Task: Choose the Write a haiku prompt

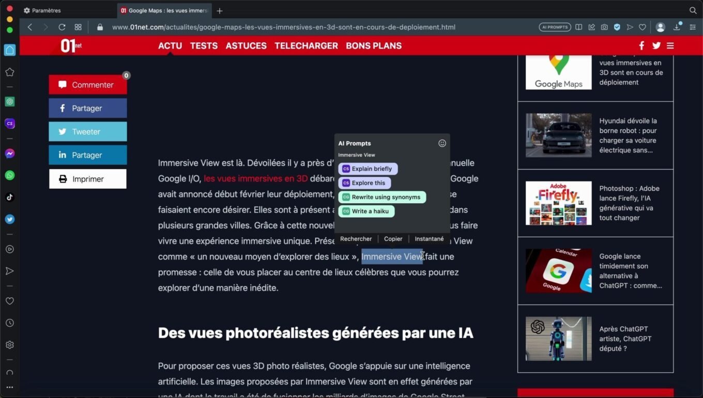Action: click(366, 211)
